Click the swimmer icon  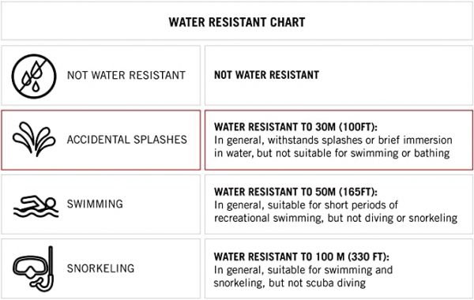click(36, 207)
